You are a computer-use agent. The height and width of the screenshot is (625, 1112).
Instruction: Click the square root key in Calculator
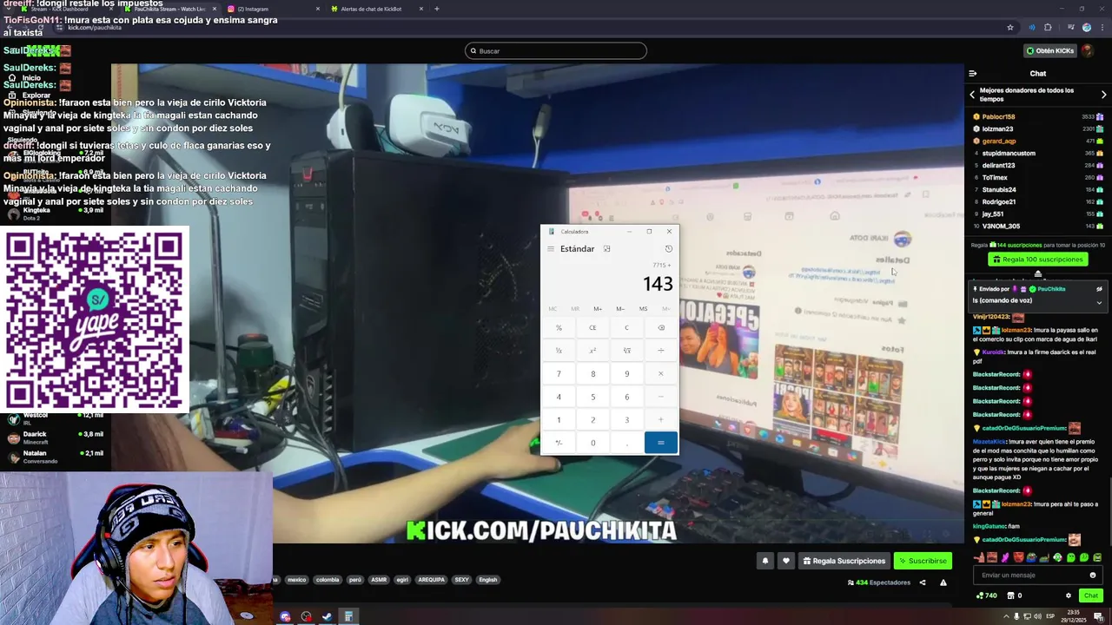pos(626,351)
